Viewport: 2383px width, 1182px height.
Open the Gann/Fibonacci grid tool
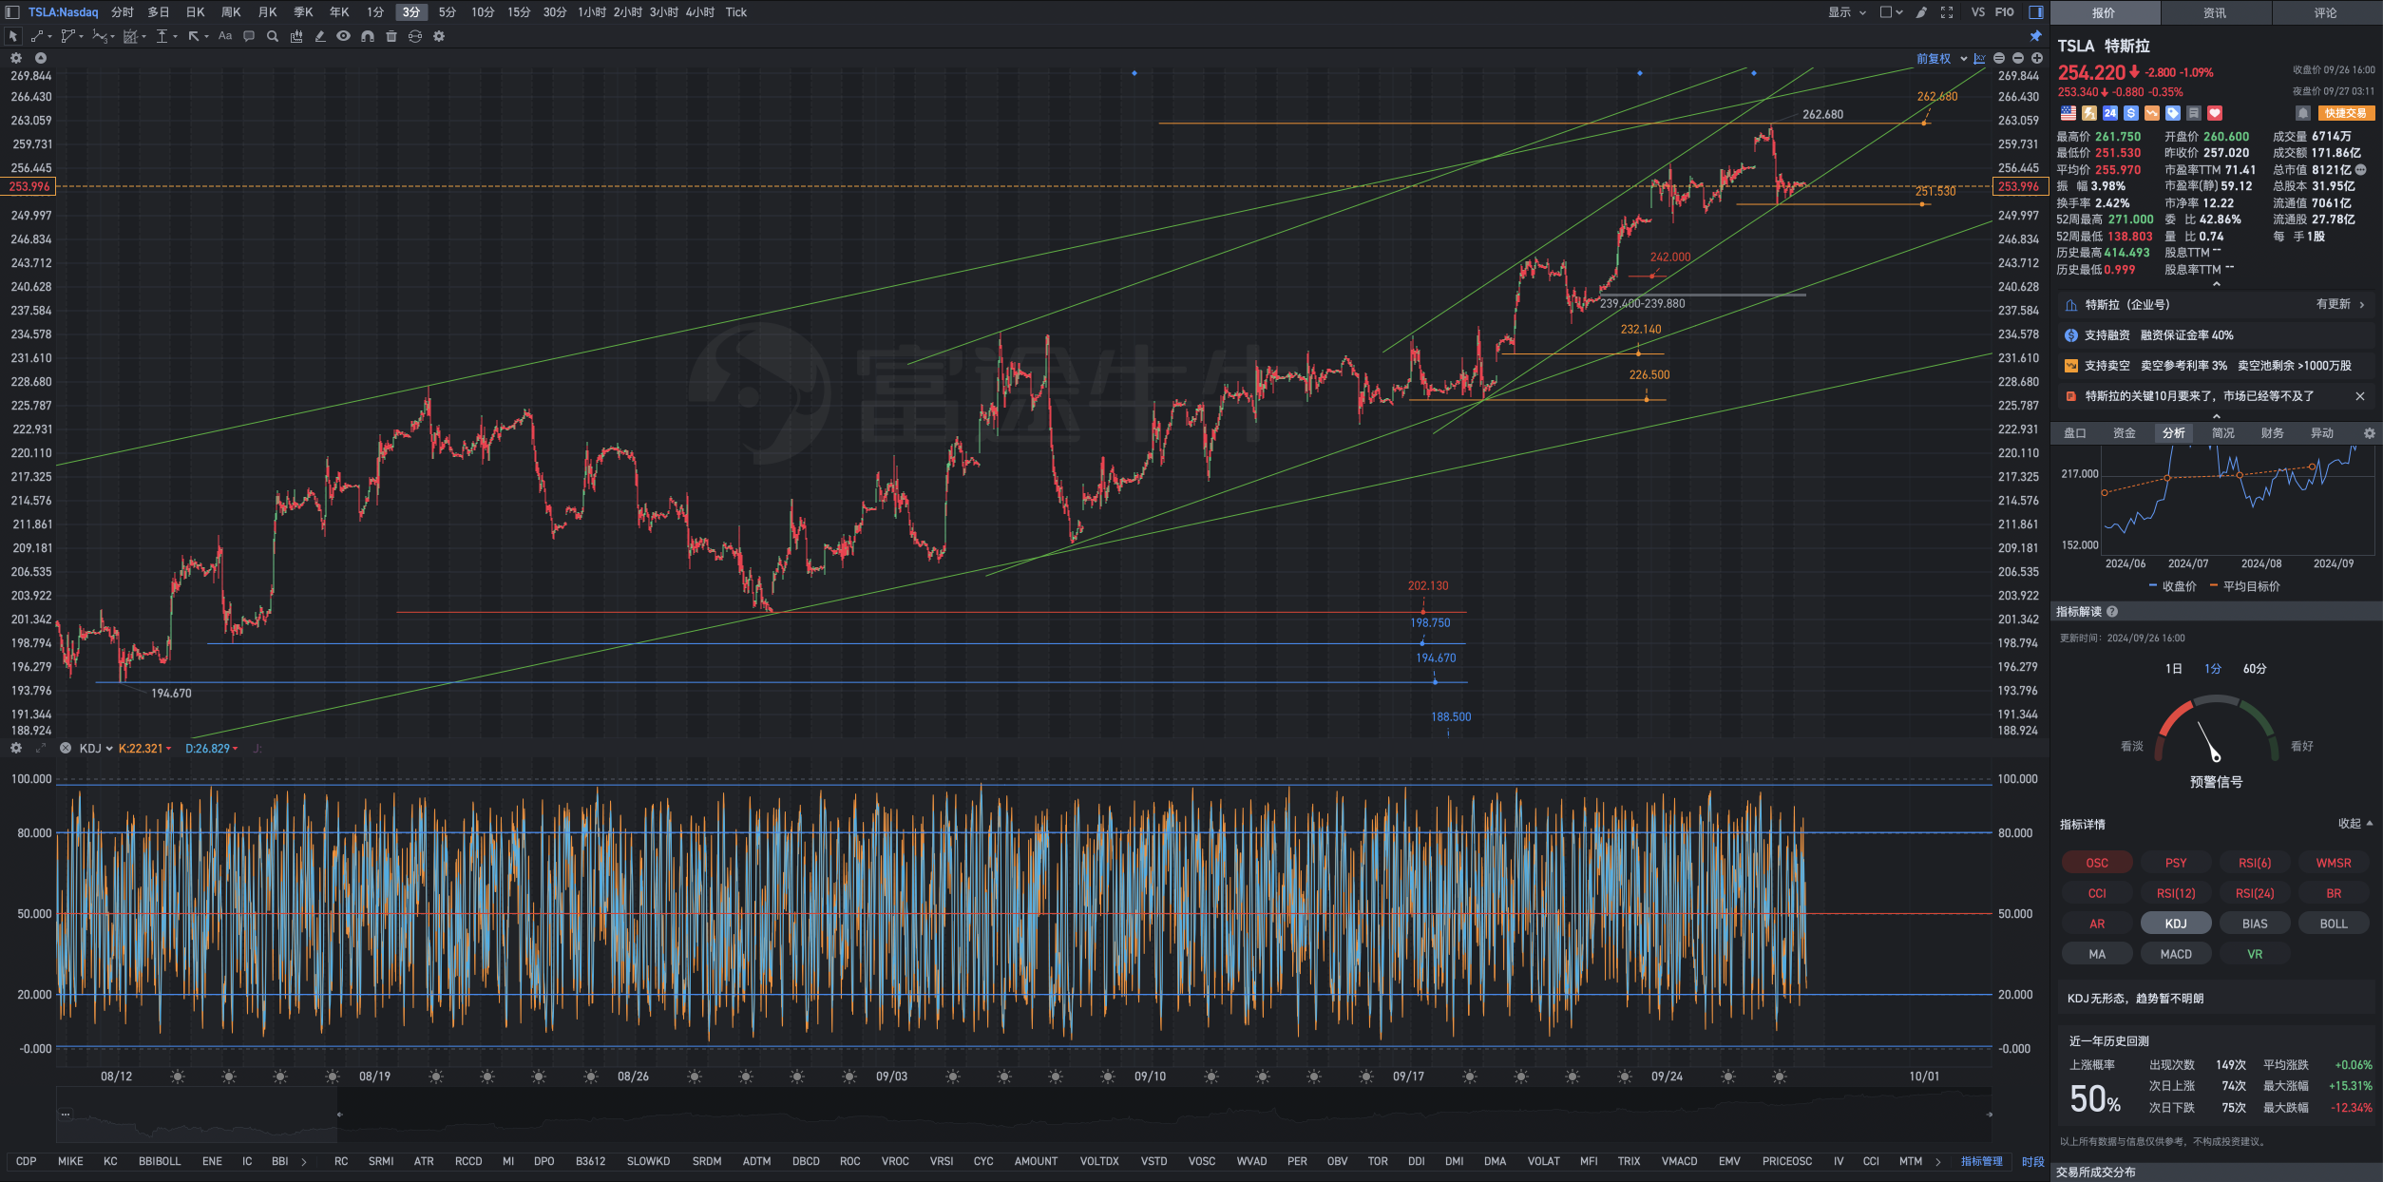(131, 36)
